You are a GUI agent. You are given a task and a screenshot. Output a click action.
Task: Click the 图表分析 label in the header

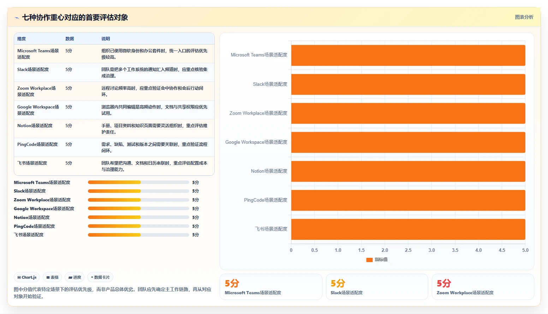(524, 17)
